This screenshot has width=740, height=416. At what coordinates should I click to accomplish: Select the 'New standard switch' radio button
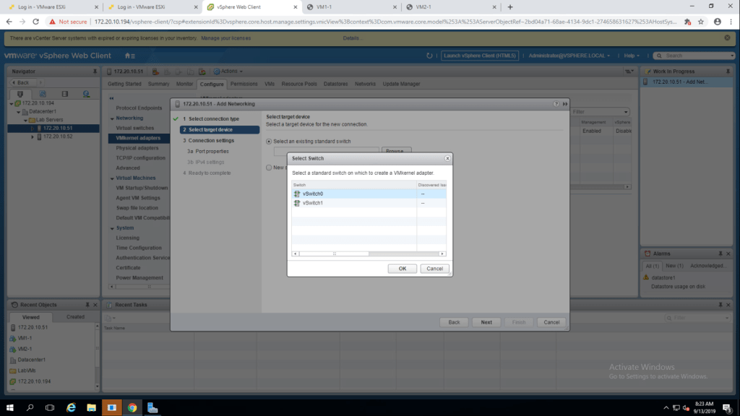[270, 167]
